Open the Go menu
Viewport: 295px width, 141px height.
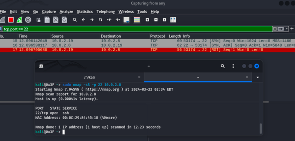pyautogui.click(x=36, y=12)
